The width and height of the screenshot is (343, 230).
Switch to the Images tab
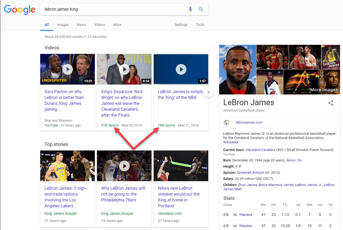63,25
